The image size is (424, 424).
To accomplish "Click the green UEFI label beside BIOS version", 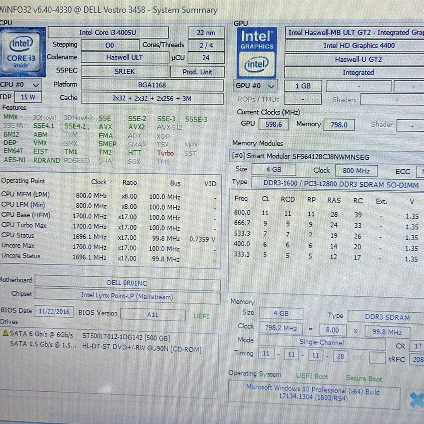I will point(202,316).
